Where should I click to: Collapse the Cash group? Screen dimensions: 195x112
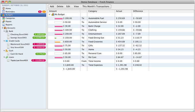[x=4, y=51]
